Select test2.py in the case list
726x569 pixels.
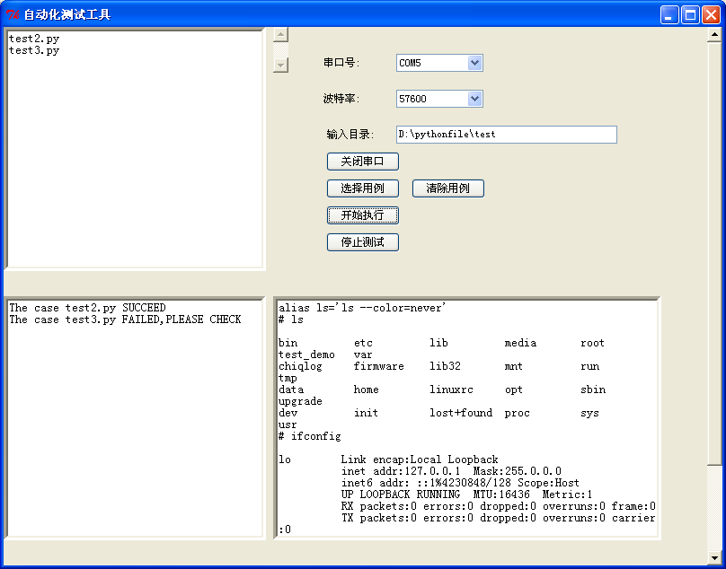tap(34, 39)
